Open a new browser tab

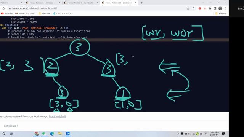[x=141, y=3]
